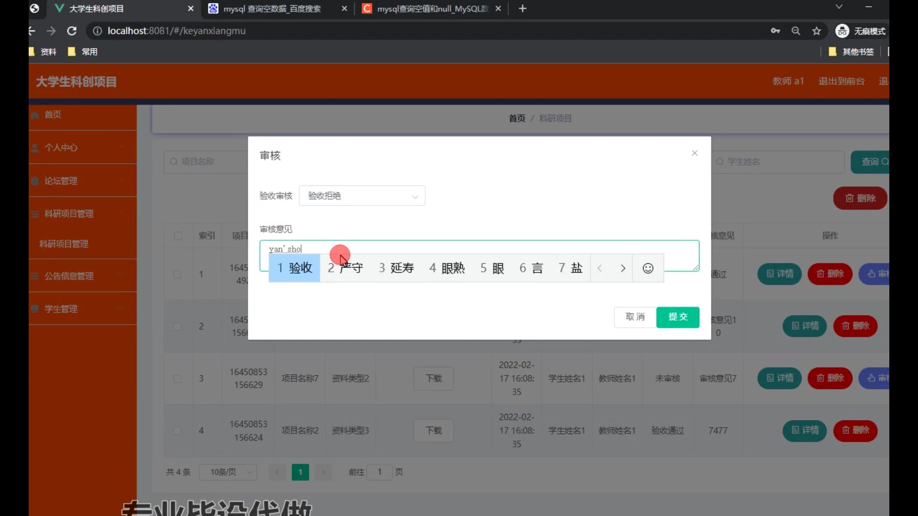
Task: Close the 审核 dialog with X icon
Action: click(695, 153)
